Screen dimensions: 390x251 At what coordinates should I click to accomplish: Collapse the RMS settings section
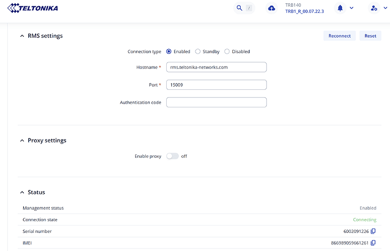tap(22, 36)
